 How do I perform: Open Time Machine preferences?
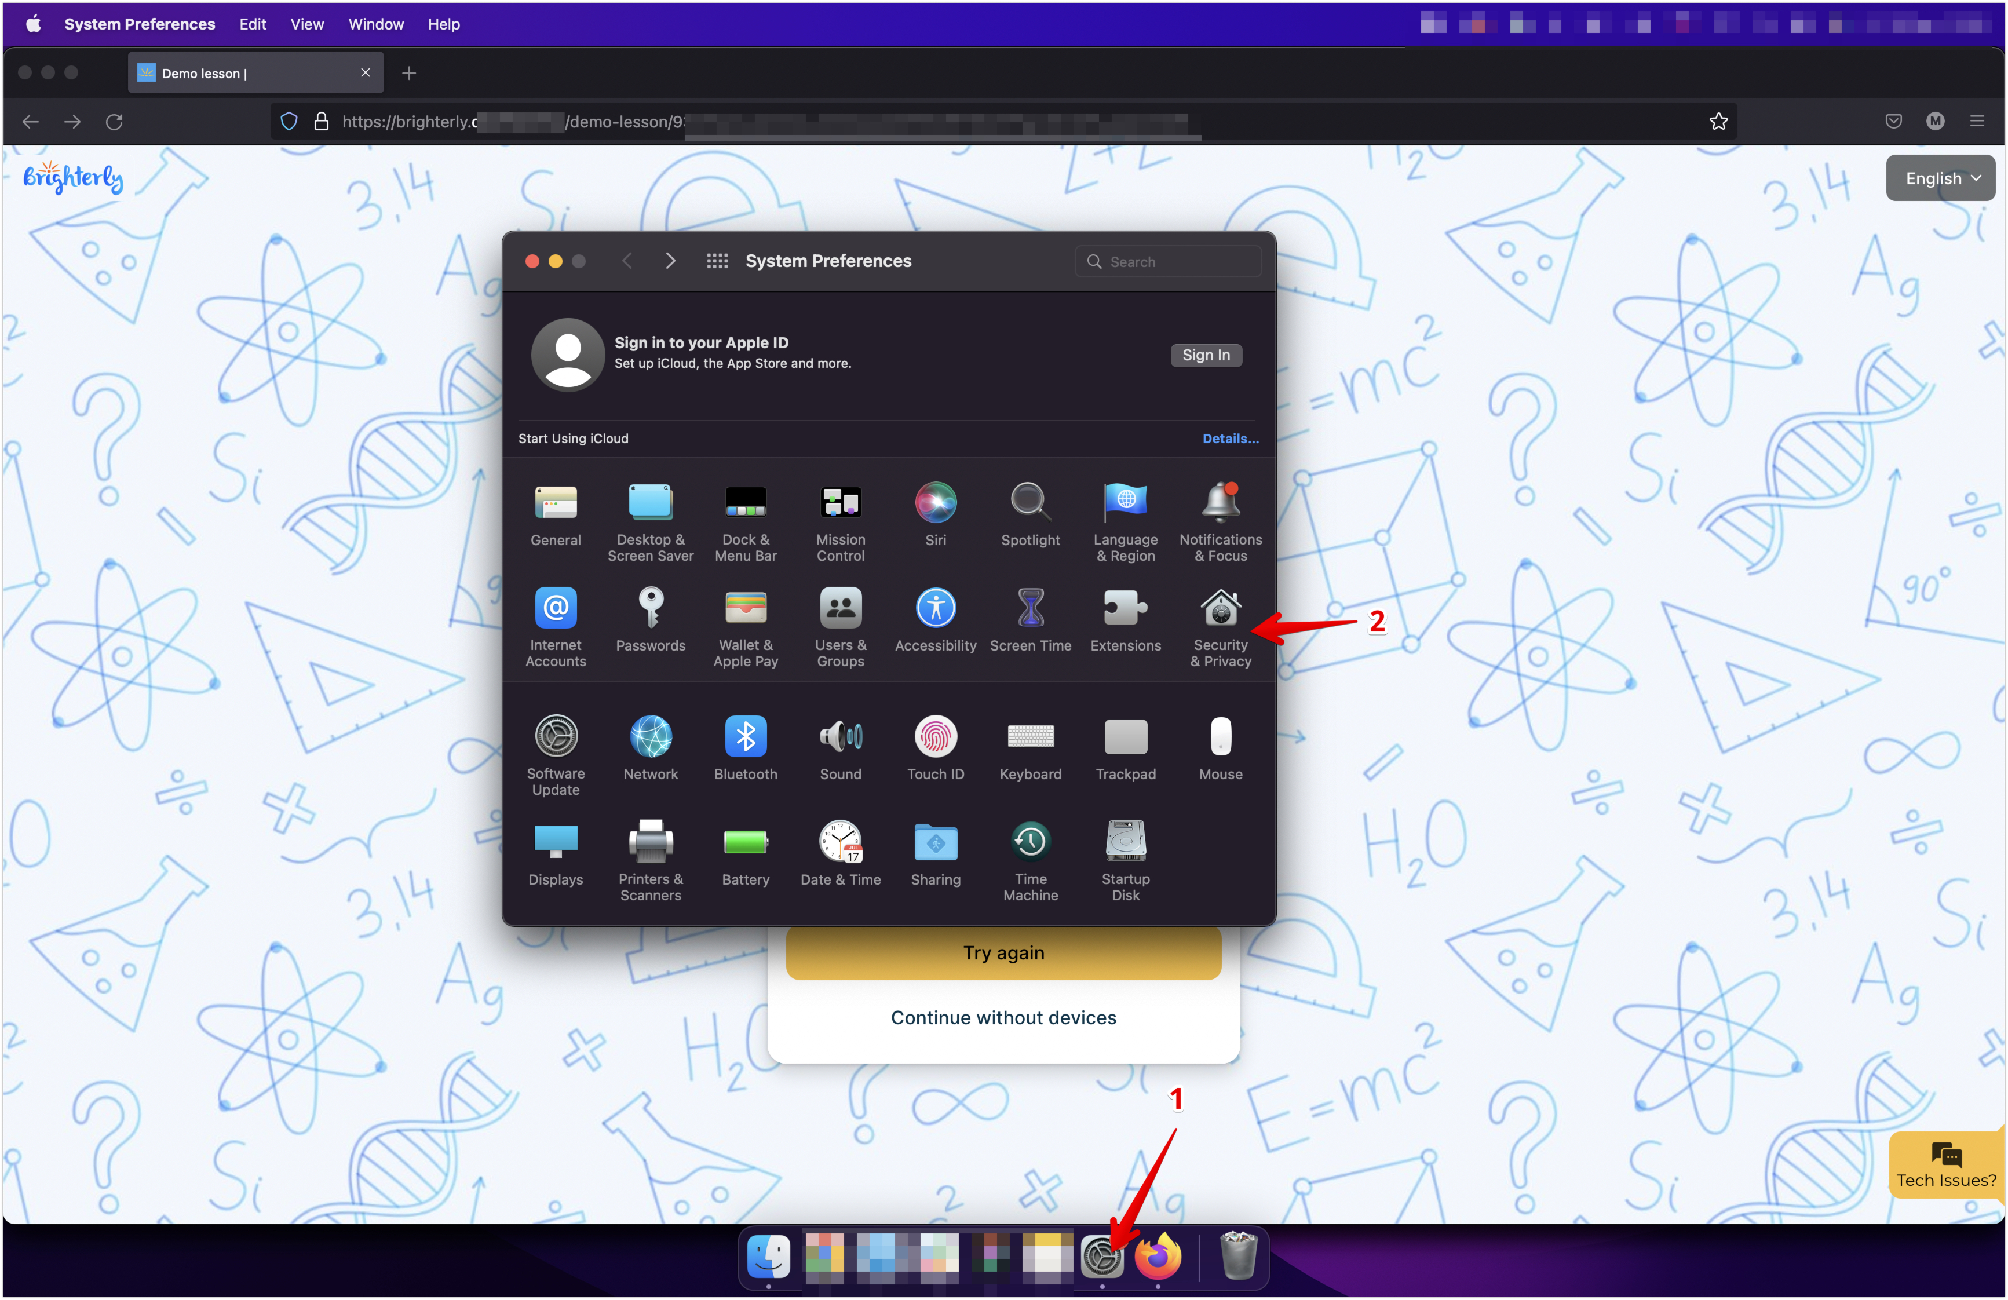[x=1030, y=861]
